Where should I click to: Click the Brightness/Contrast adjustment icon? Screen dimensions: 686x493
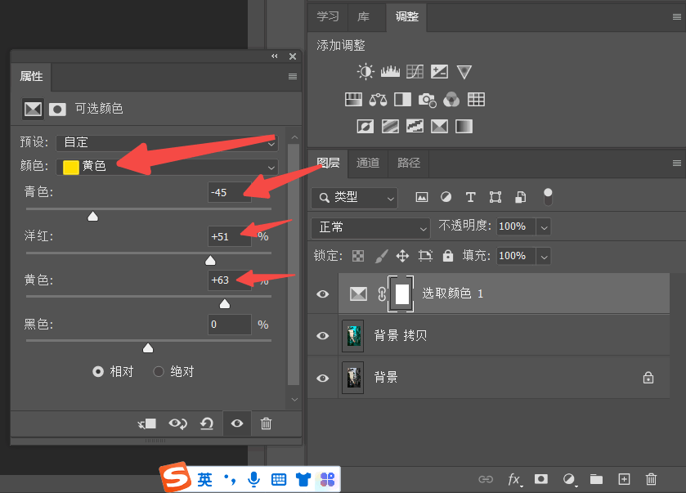pos(365,72)
